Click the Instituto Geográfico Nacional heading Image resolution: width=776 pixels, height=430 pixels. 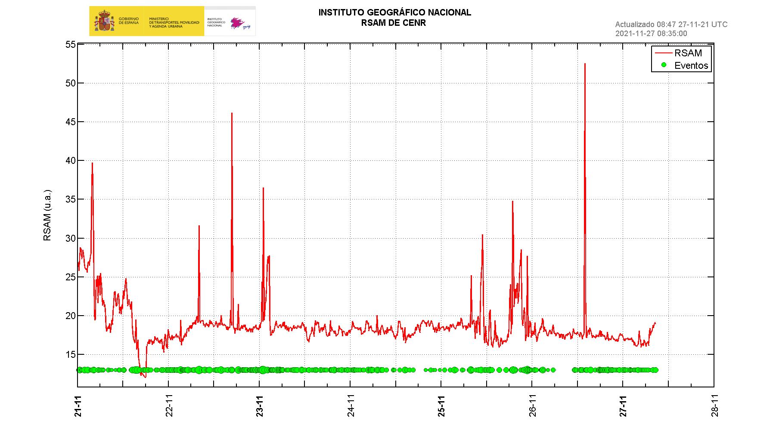tap(394, 12)
